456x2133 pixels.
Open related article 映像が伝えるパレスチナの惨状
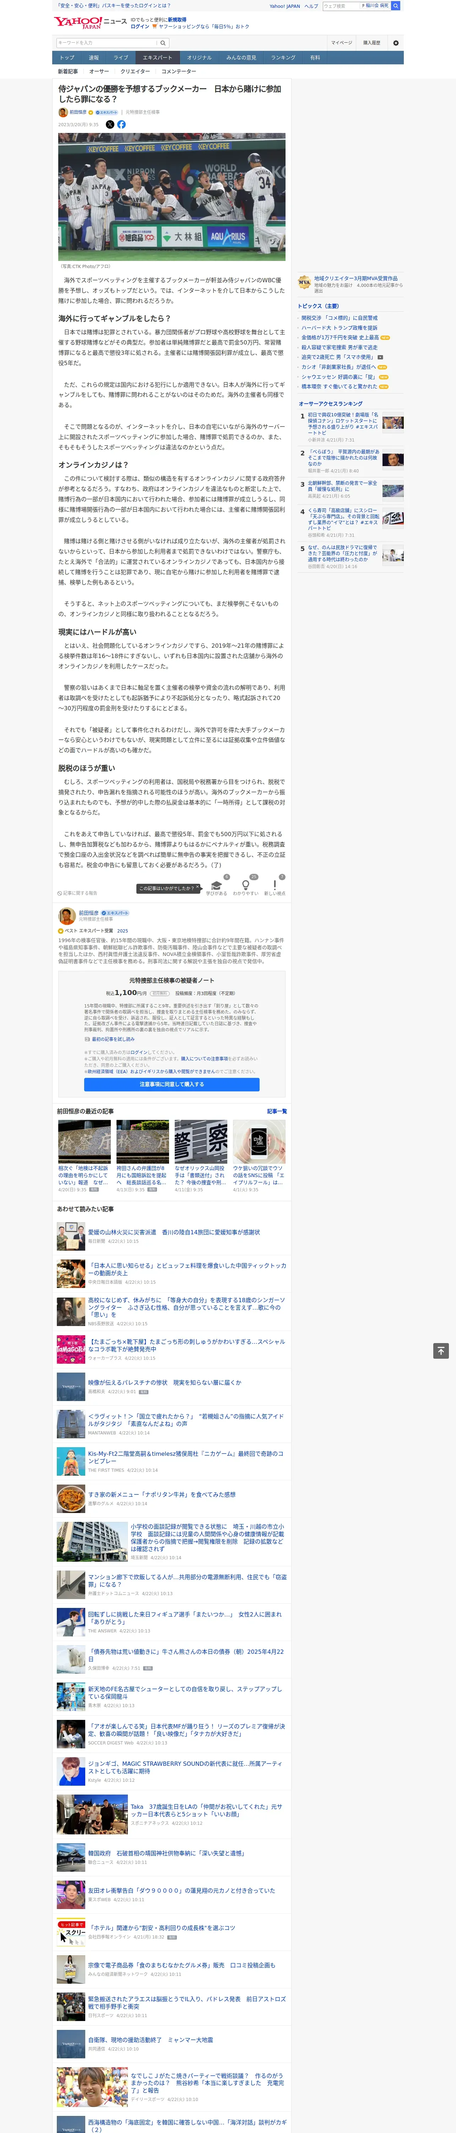point(165,1383)
